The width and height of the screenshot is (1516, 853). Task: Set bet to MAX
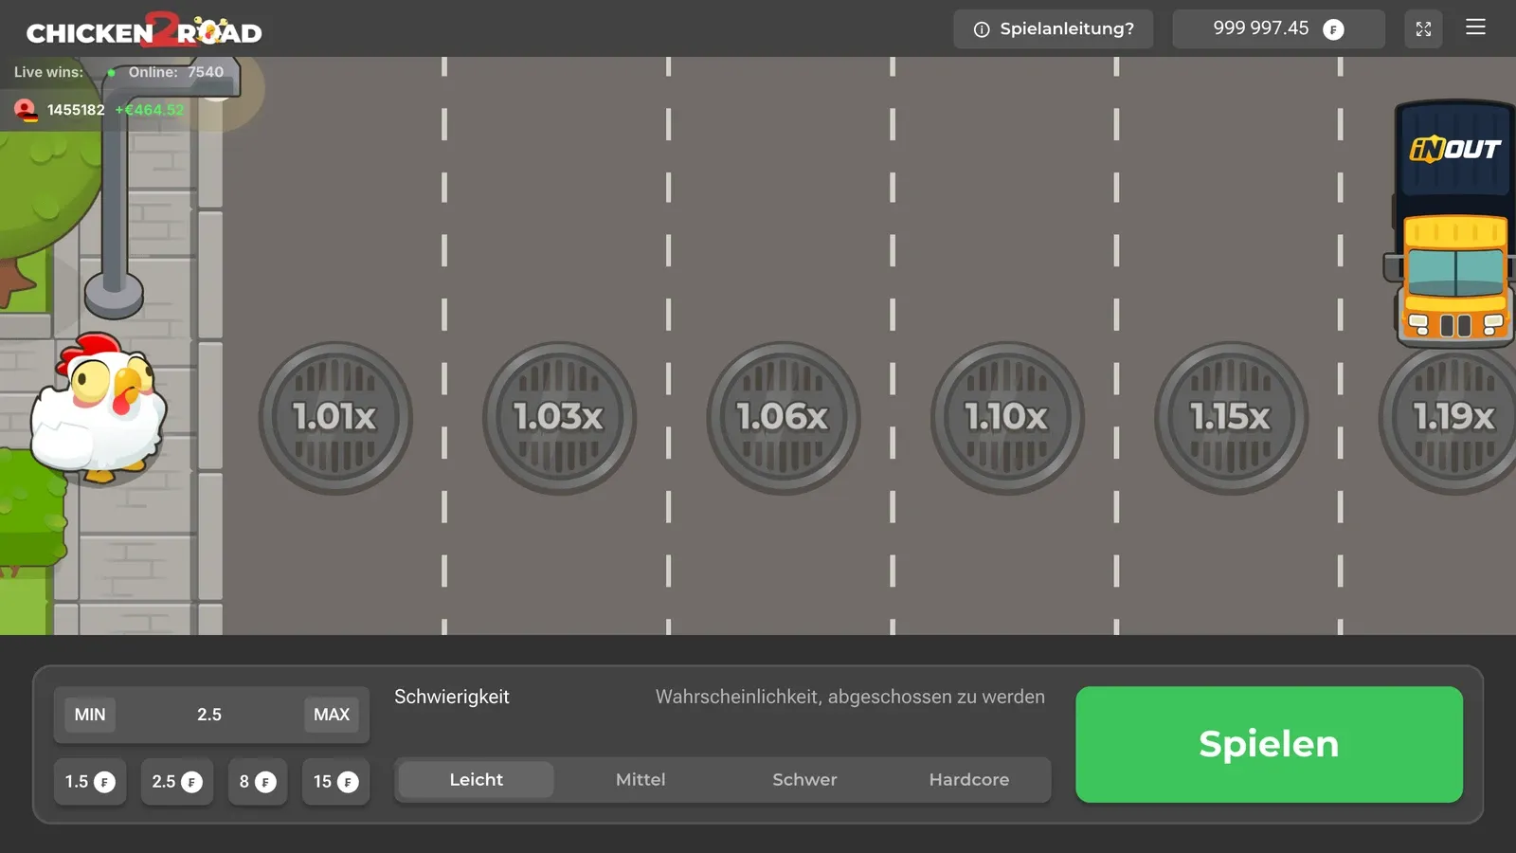point(332,715)
